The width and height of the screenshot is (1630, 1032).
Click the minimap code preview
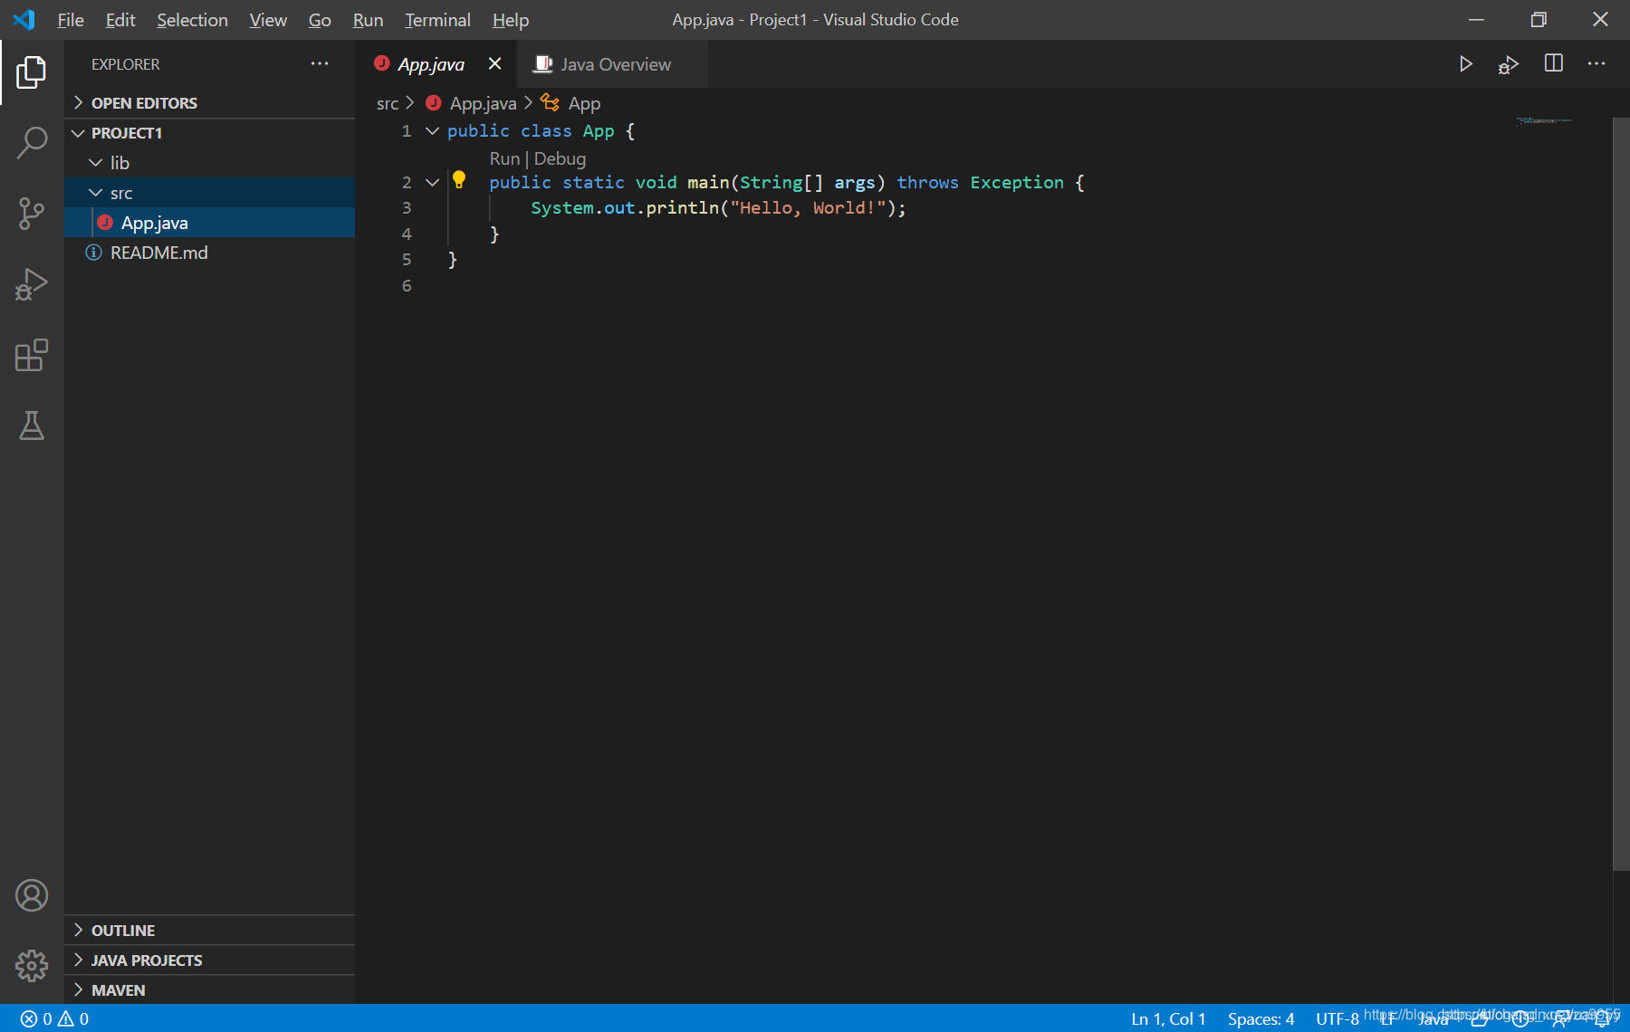pyautogui.click(x=1545, y=120)
